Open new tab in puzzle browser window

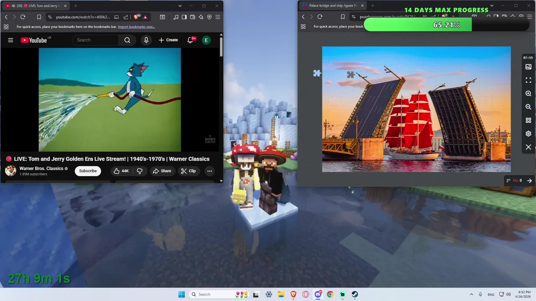coord(373,6)
